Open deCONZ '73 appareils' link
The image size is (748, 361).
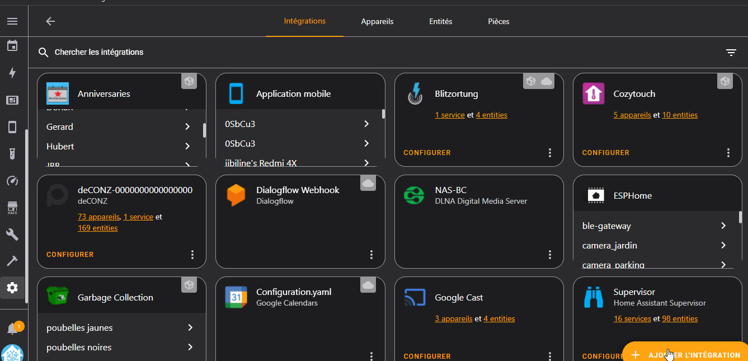coord(98,217)
